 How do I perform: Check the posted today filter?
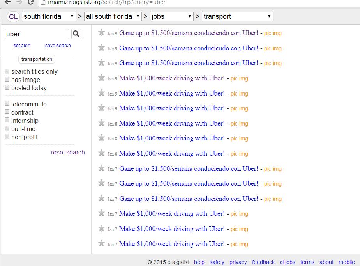tap(7, 87)
